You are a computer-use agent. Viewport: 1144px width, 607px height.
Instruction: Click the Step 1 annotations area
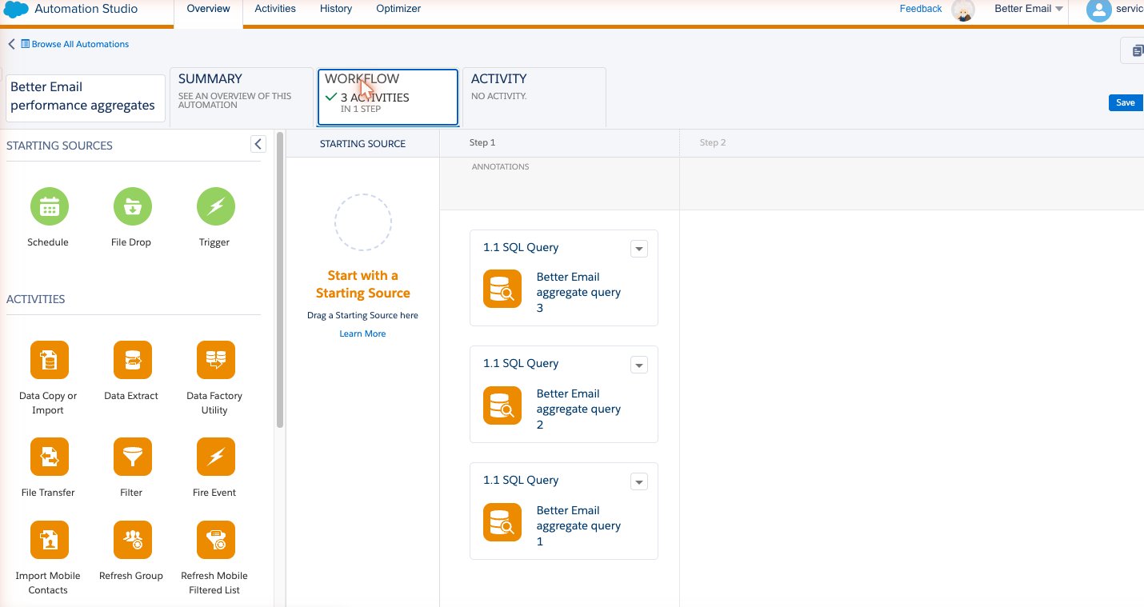(559, 184)
